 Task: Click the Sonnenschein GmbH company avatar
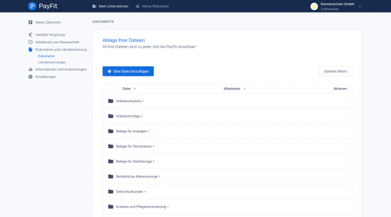[314, 7]
